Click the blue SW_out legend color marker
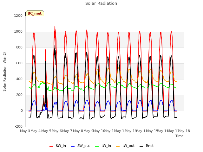This screenshot has height=152, width=203. click(73, 146)
